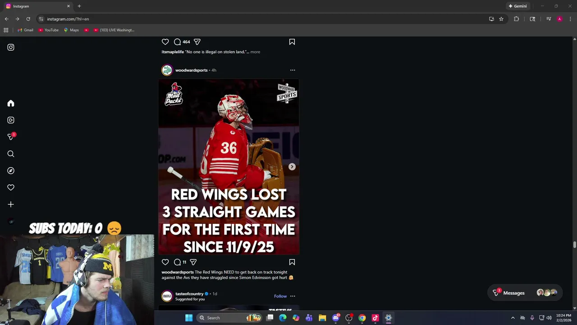The height and width of the screenshot is (325, 577).
Task: Click the taskbar Search box
Action: point(229,318)
